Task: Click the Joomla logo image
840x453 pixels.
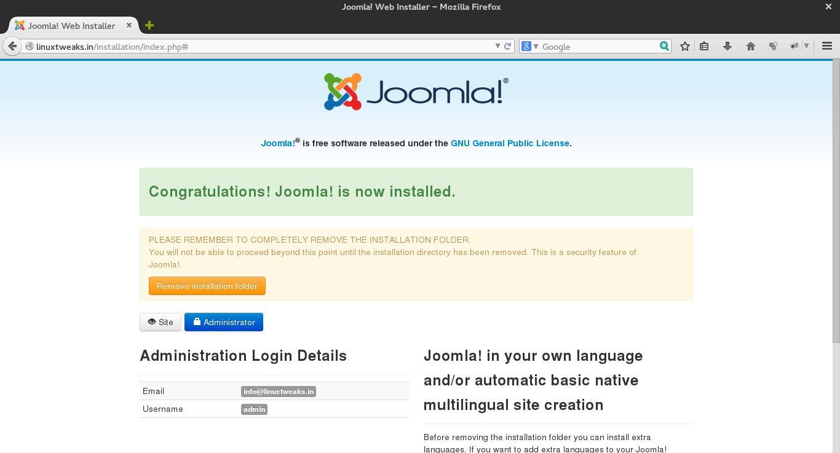Action: (x=416, y=92)
